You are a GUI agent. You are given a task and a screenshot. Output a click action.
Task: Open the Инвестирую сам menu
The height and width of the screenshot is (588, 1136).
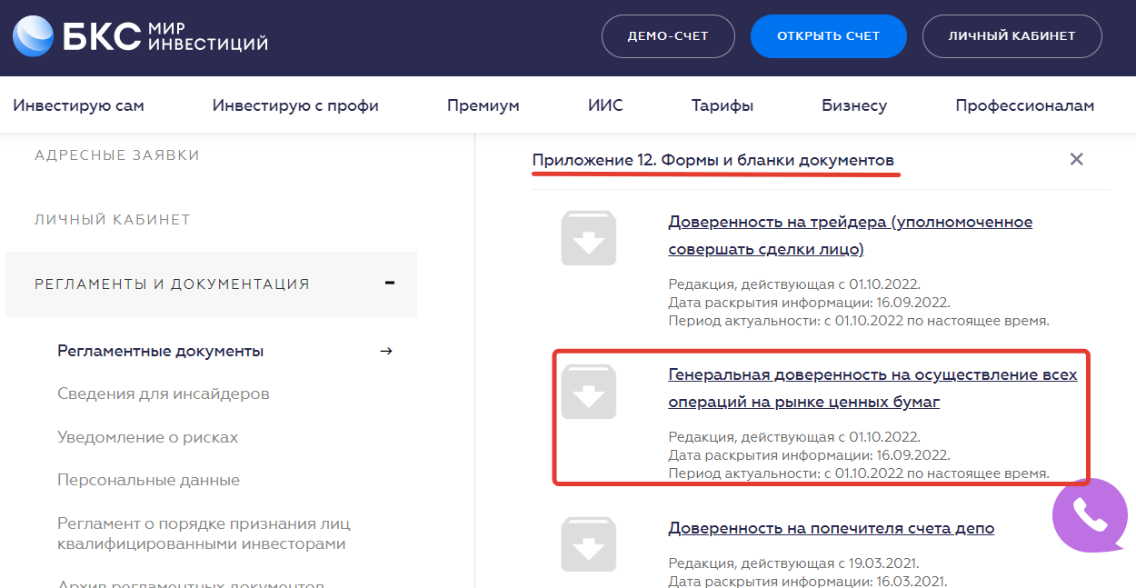(x=78, y=105)
